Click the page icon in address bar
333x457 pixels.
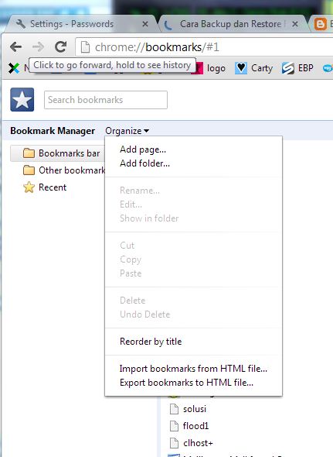(x=85, y=47)
